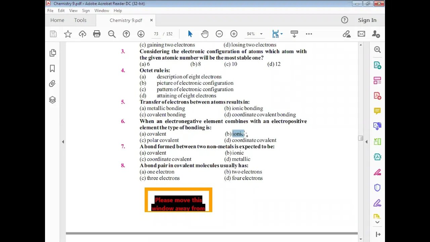The image size is (430, 242).
Task: Click the Sign In link
Action: (x=367, y=20)
